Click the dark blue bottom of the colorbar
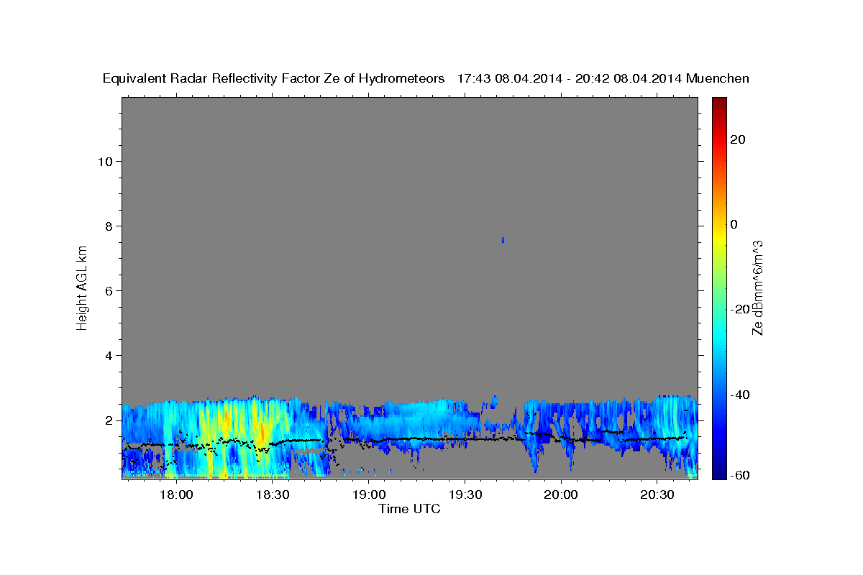Viewport: 863px width, 575px height. pos(718,471)
